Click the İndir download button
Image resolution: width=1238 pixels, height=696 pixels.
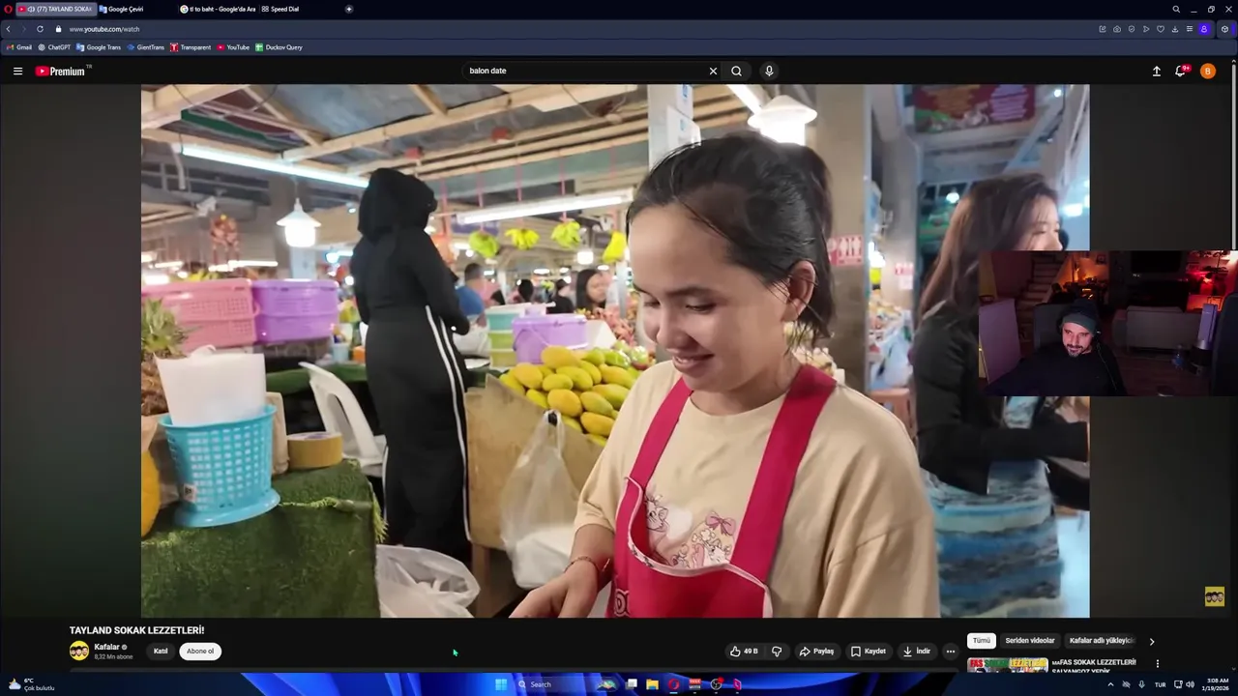[x=917, y=652]
